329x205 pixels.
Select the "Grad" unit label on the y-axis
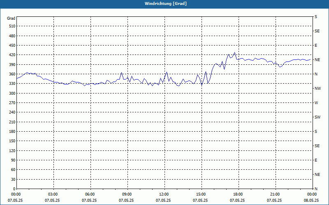pyautogui.click(x=11, y=18)
